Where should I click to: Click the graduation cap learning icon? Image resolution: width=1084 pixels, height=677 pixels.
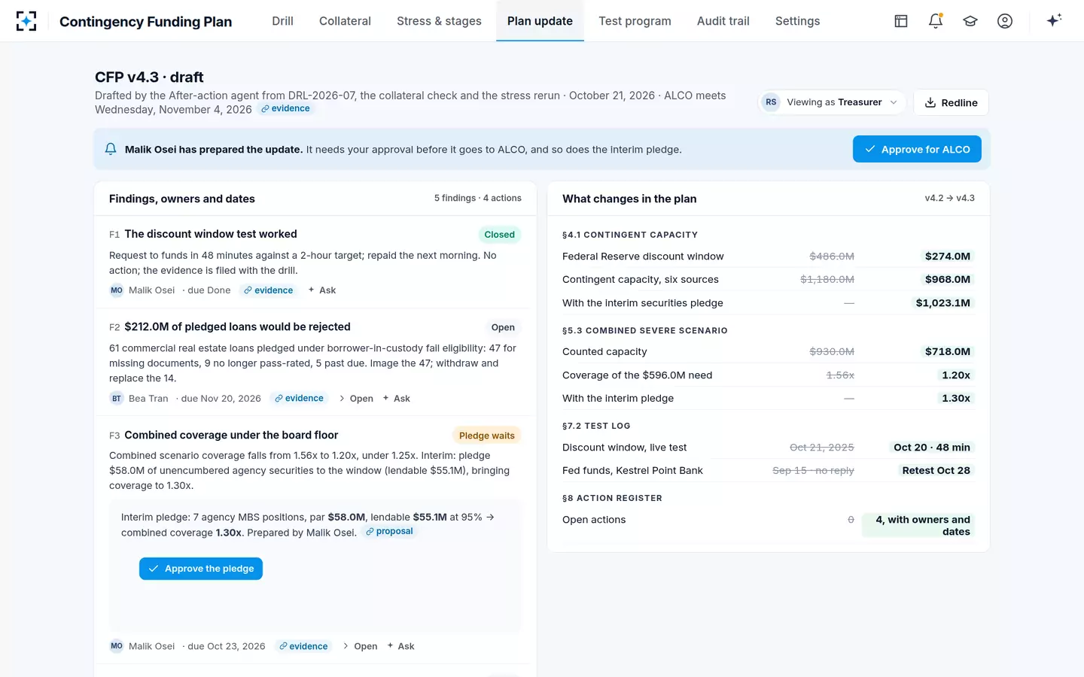coord(970,21)
